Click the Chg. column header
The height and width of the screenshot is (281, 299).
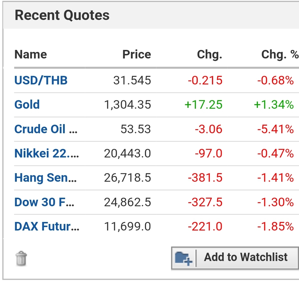pyautogui.click(x=210, y=55)
